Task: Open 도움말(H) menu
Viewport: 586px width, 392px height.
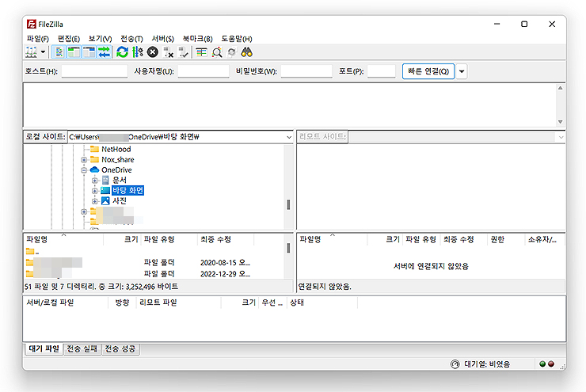Action: 237,39
